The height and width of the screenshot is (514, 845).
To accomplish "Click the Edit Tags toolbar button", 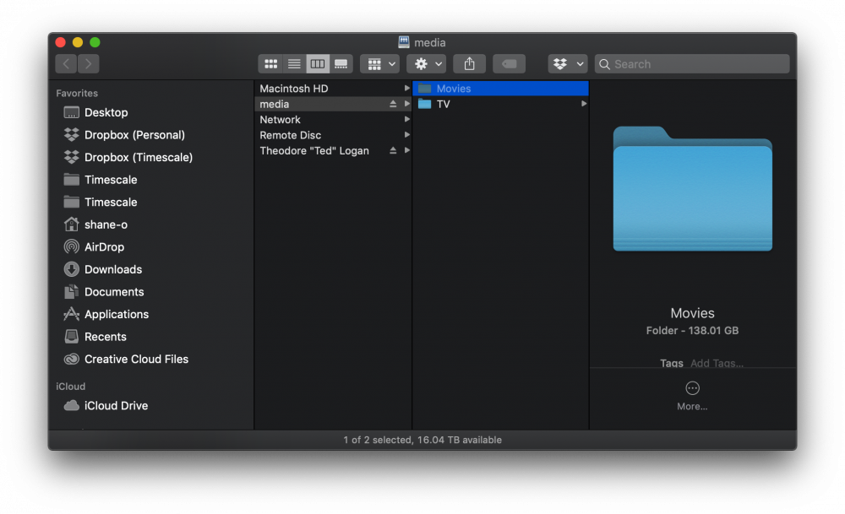I will tap(510, 64).
